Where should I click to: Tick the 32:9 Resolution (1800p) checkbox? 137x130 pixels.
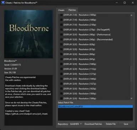pyautogui.click(x=61, y=93)
